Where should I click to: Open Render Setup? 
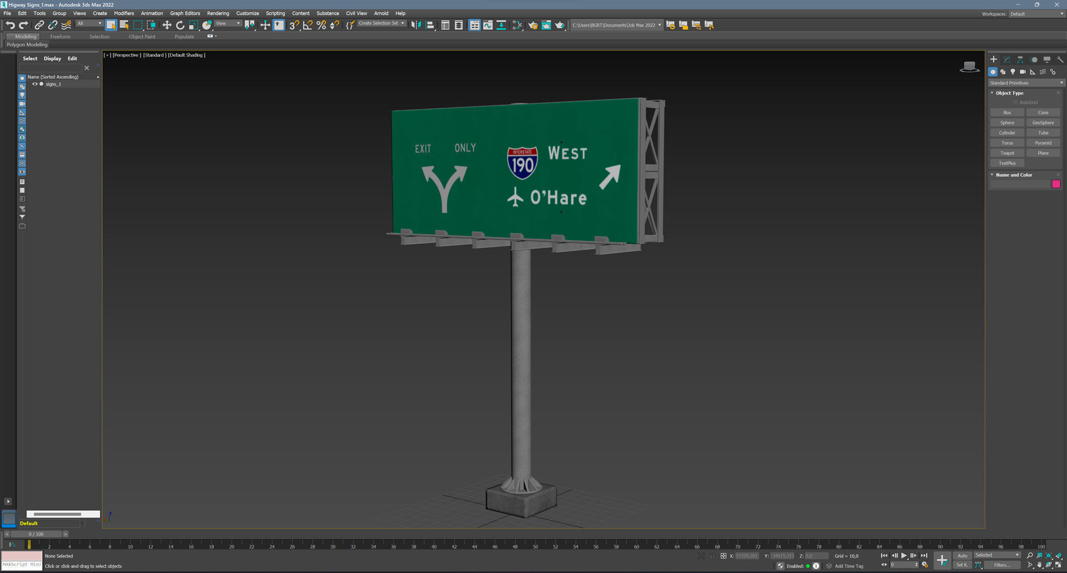pyautogui.click(x=533, y=25)
